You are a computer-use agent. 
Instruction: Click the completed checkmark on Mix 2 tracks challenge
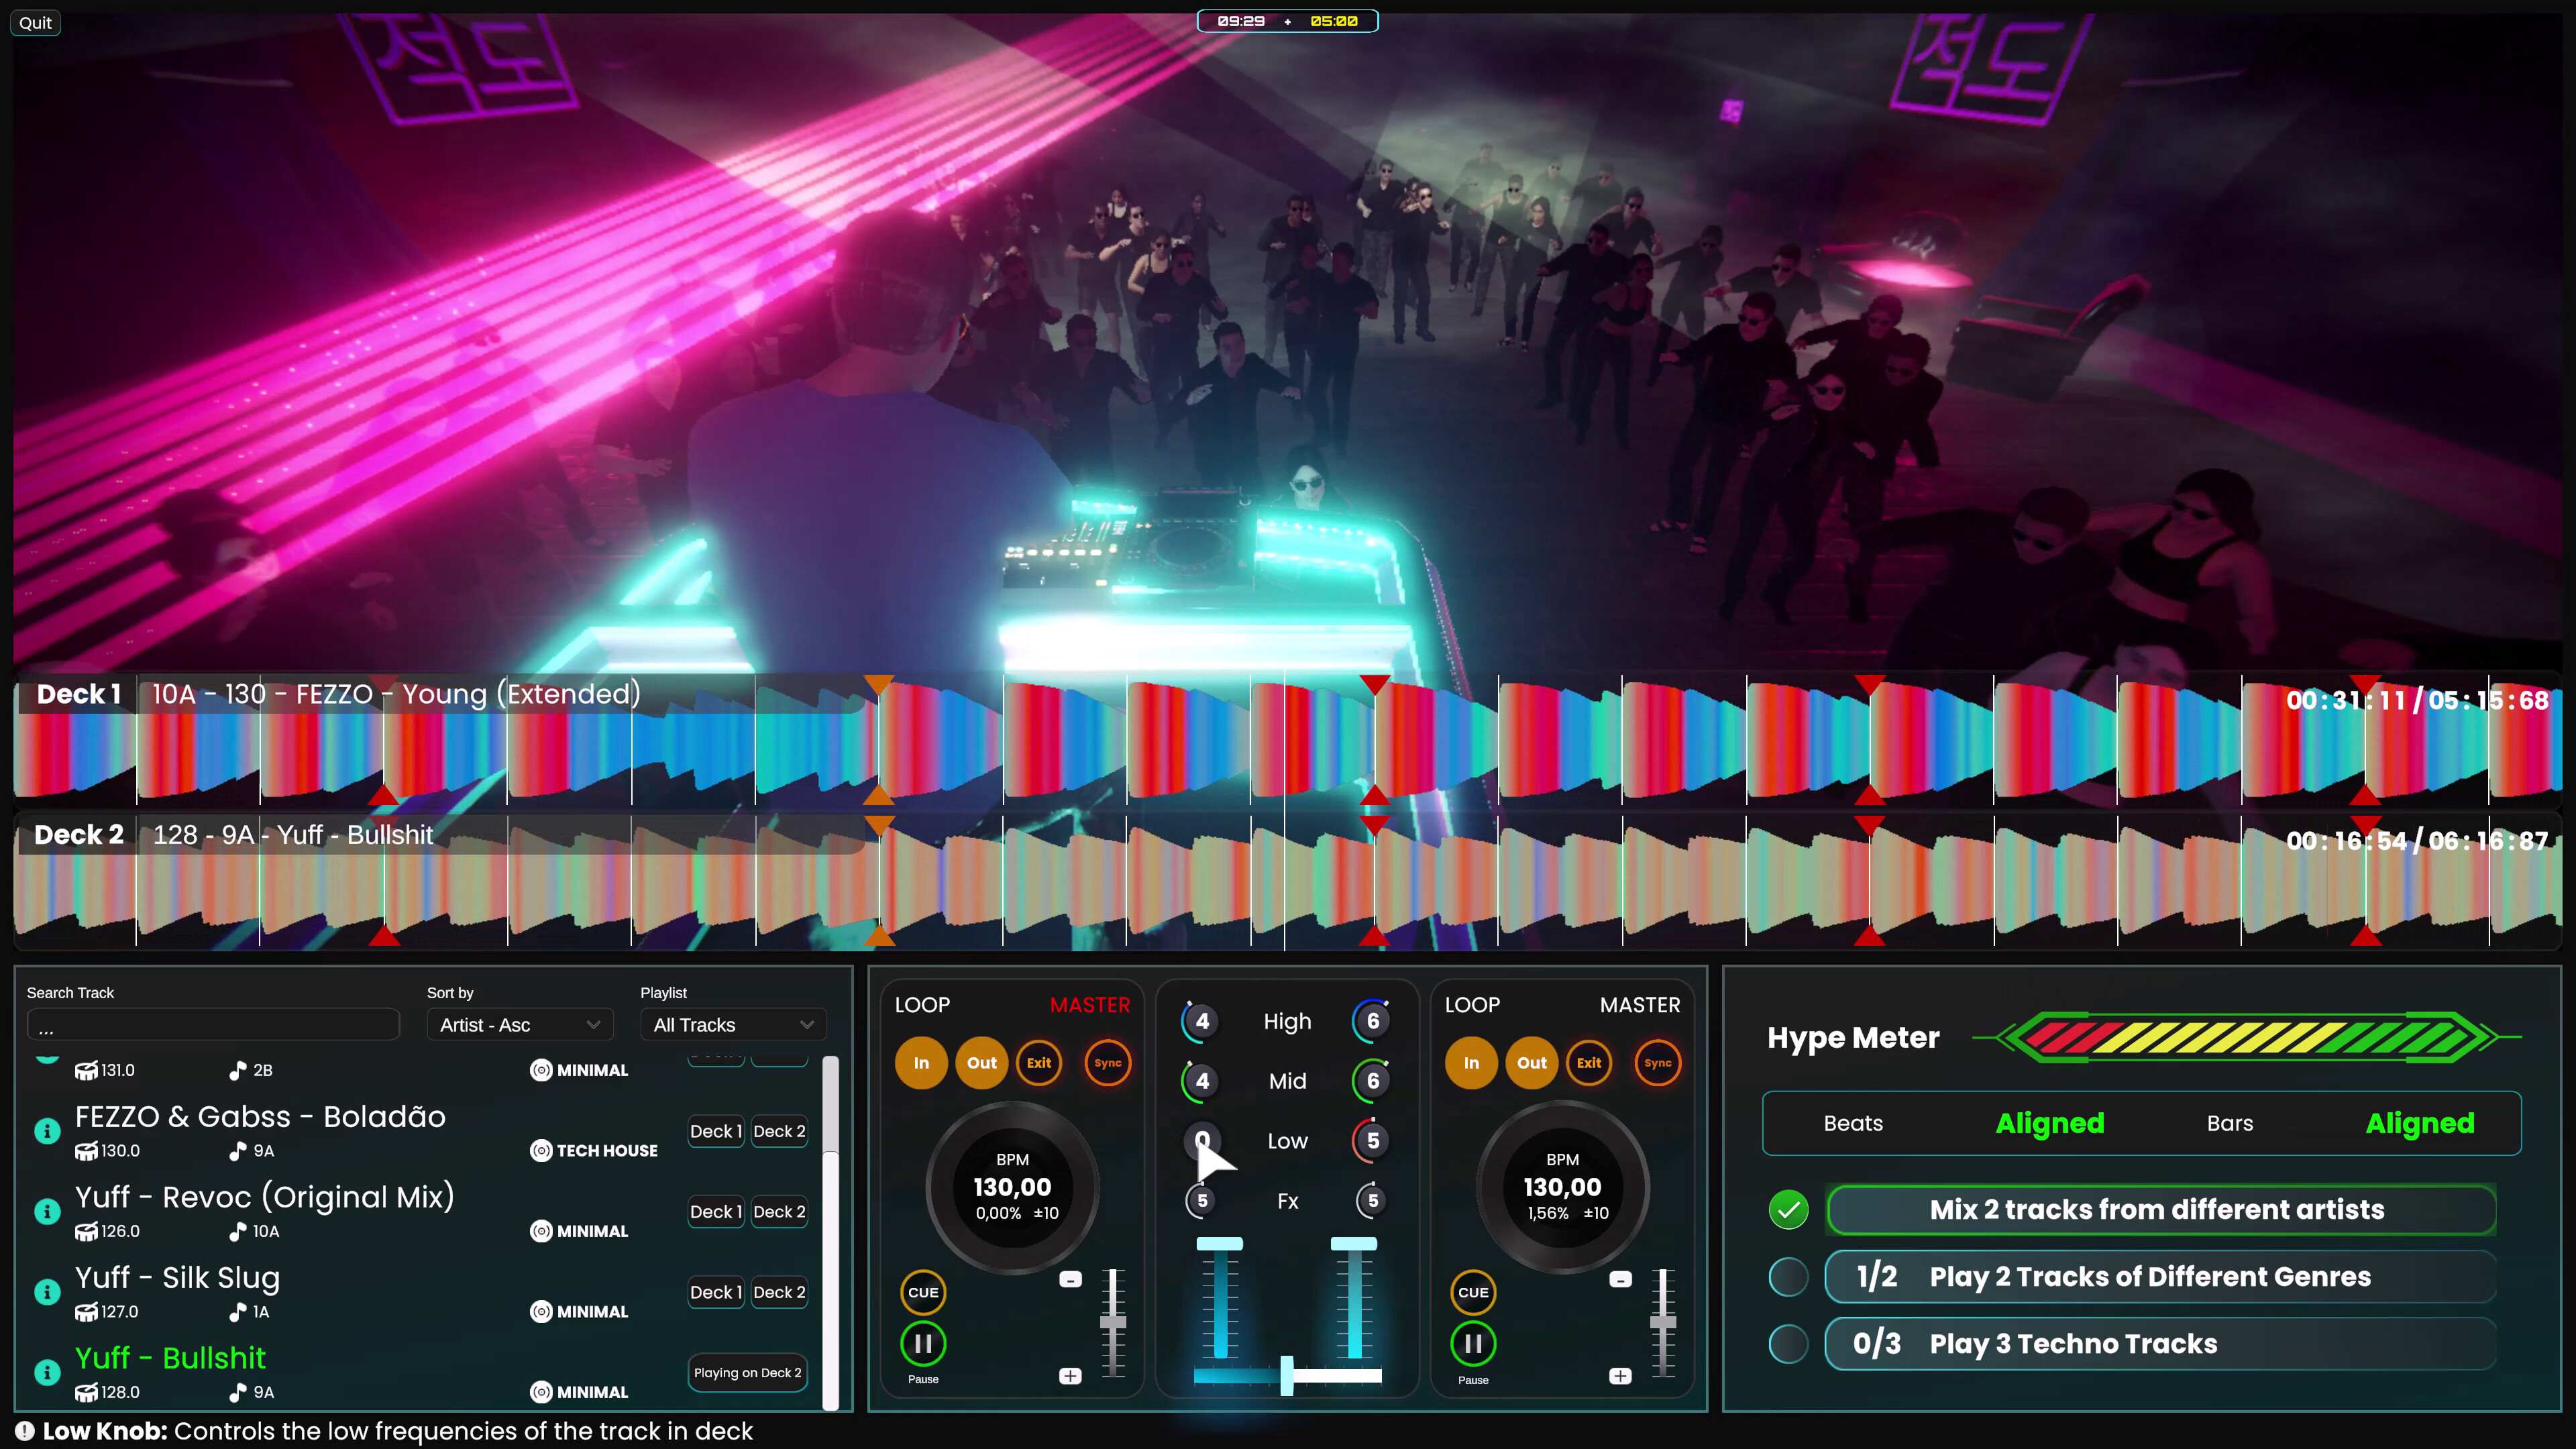click(x=1789, y=1209)
